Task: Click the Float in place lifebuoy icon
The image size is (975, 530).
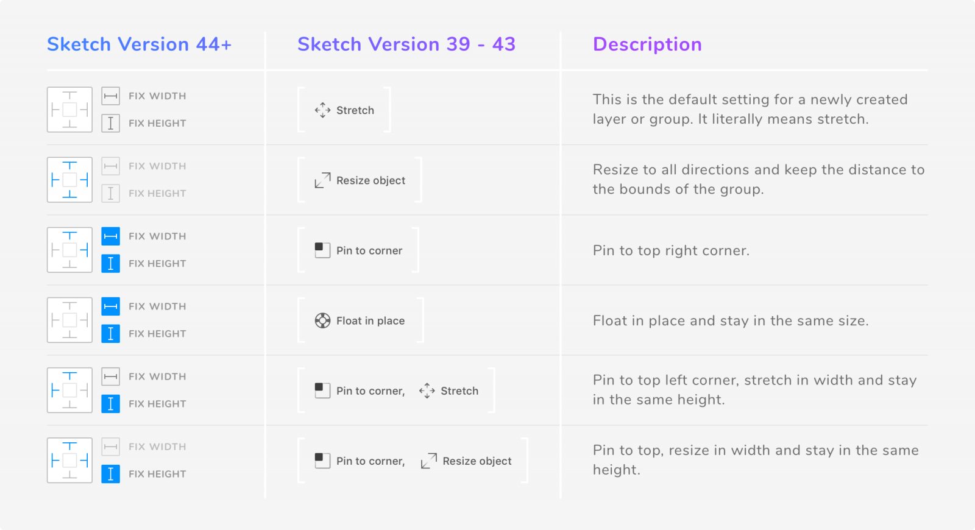Action: pyautogui.click(x=322, y=320)
